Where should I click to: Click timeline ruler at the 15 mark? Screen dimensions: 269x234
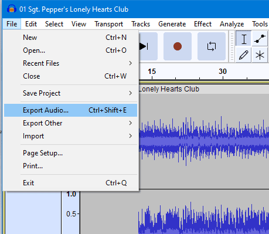(x=152, y=72)
